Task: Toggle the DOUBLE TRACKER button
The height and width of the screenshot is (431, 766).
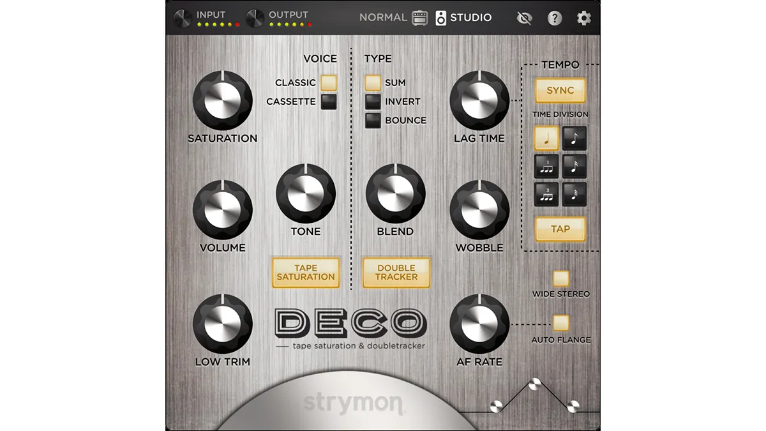Action: click(x=396, y=273)
